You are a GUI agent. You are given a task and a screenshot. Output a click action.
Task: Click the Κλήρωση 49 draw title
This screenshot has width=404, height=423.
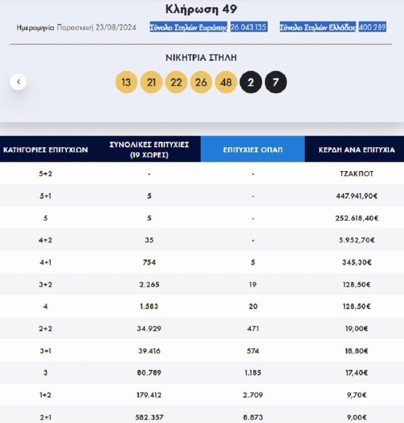pyautogui.click(x=201, y=9)
